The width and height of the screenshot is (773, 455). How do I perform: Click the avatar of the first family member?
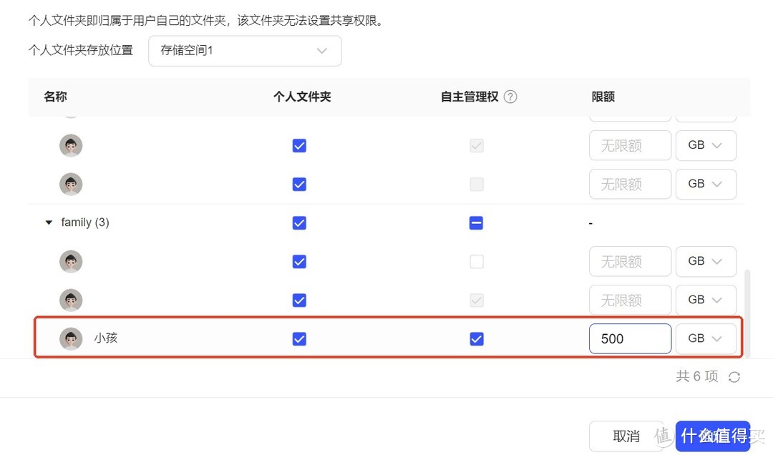coord(71,261)
